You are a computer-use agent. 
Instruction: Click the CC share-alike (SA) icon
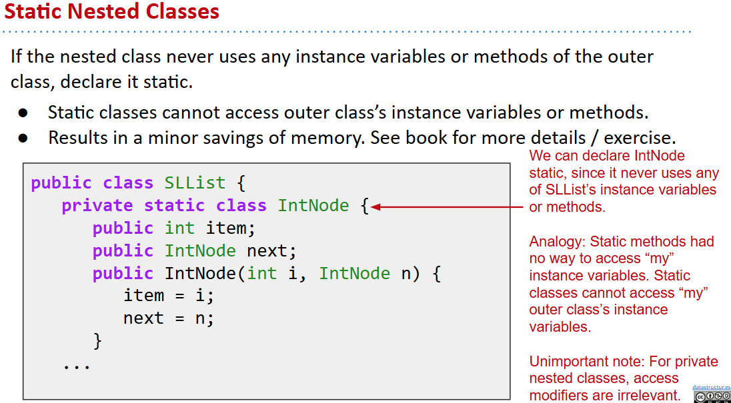pos(726,397)
